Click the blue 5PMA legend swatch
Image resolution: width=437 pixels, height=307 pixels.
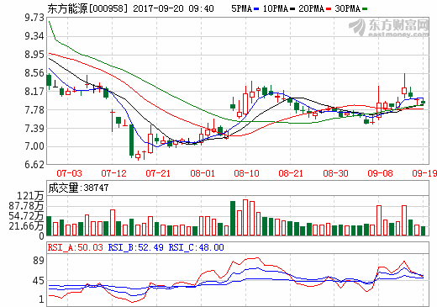256,9
